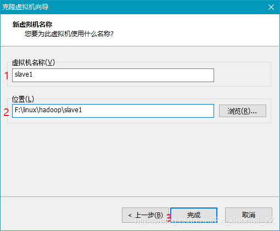The image size is (280, 231).
Task: Go back with the 上一步(B) button
Action: [x=145, y=215]
